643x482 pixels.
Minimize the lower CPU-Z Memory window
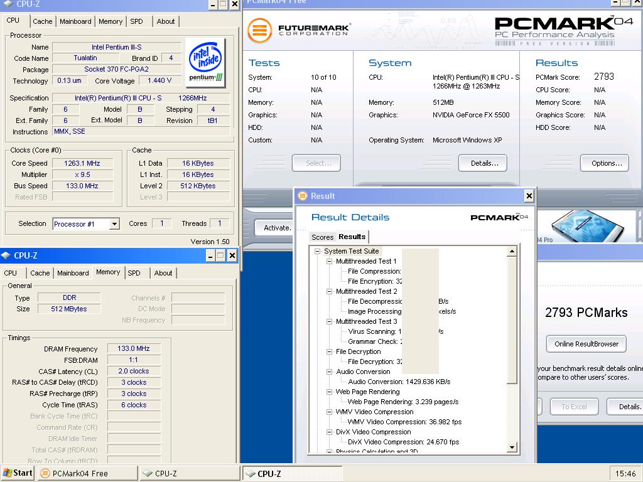click(x=210, y=256)
